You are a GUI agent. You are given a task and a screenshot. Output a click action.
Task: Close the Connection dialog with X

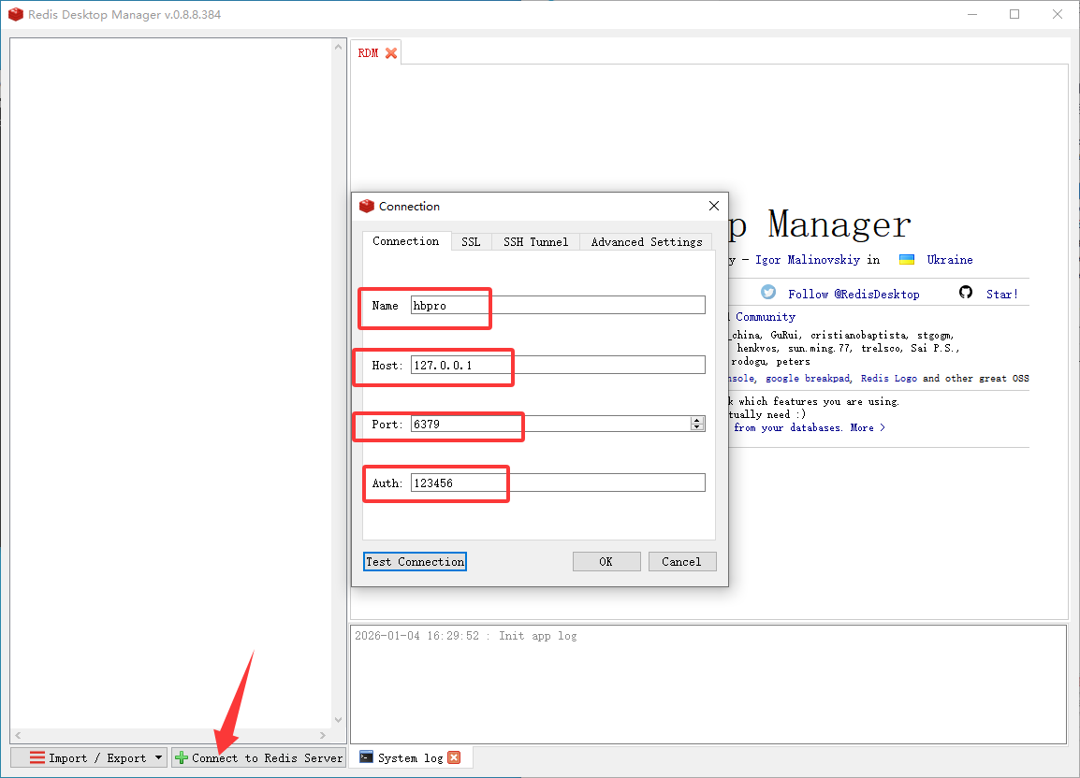point(713,206)
